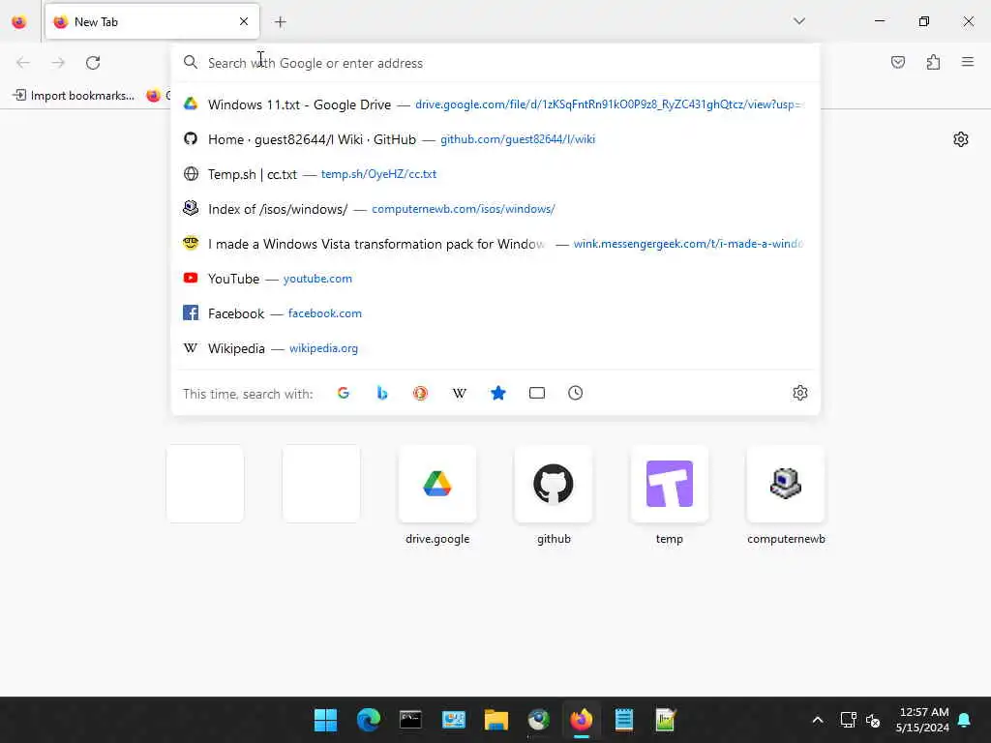Screen dimensions: 991x743
Task: Open the globe-and-monitor taskbar icon
Action: click(538, 720)
